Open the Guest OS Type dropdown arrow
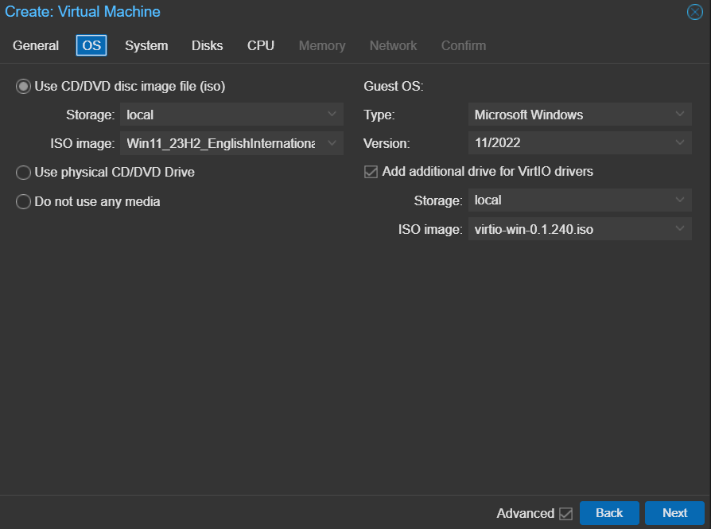This screenshot has width=711, height=529. coord(680,115)
